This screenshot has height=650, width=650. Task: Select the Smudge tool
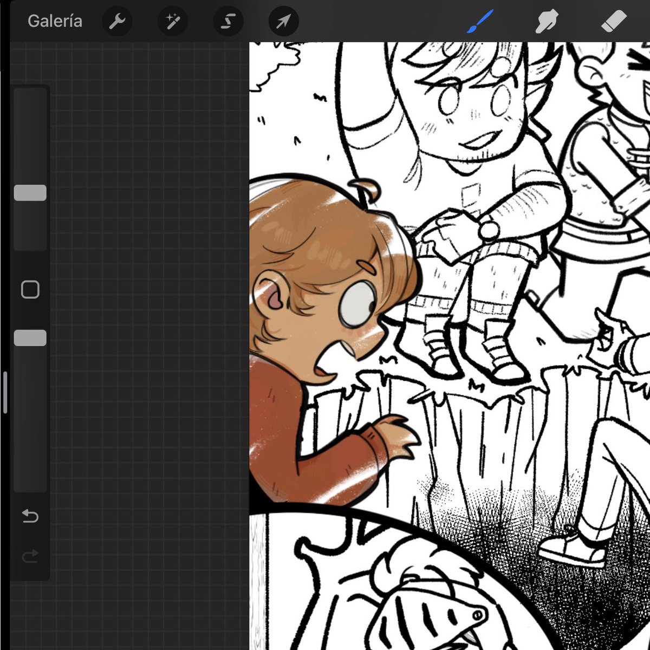546,22
